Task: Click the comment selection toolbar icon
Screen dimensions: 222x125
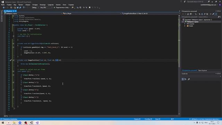Action: [x=84, y=8]
